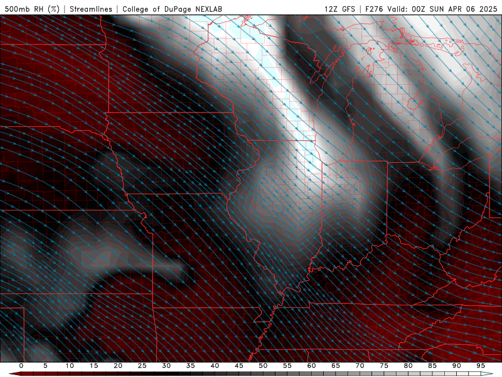Screen dimensions: 502x377
Task: Click the "30" color bar label
Action: click(166, 366)
